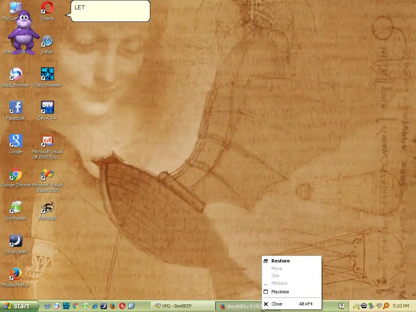The height and width of the screenshot is (312, 416).
Task: Select the Facebook desktop shortcut
Action: pyautogui.click(x=16, y=111)
